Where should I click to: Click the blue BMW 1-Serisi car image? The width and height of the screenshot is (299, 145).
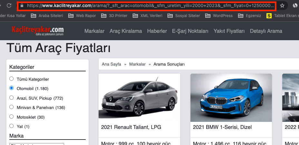click(x=231, y=98)
